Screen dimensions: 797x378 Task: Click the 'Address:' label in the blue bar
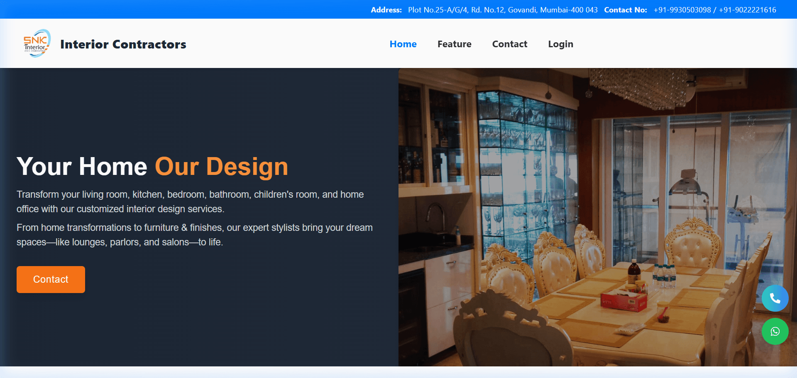(x=386, y=10)
